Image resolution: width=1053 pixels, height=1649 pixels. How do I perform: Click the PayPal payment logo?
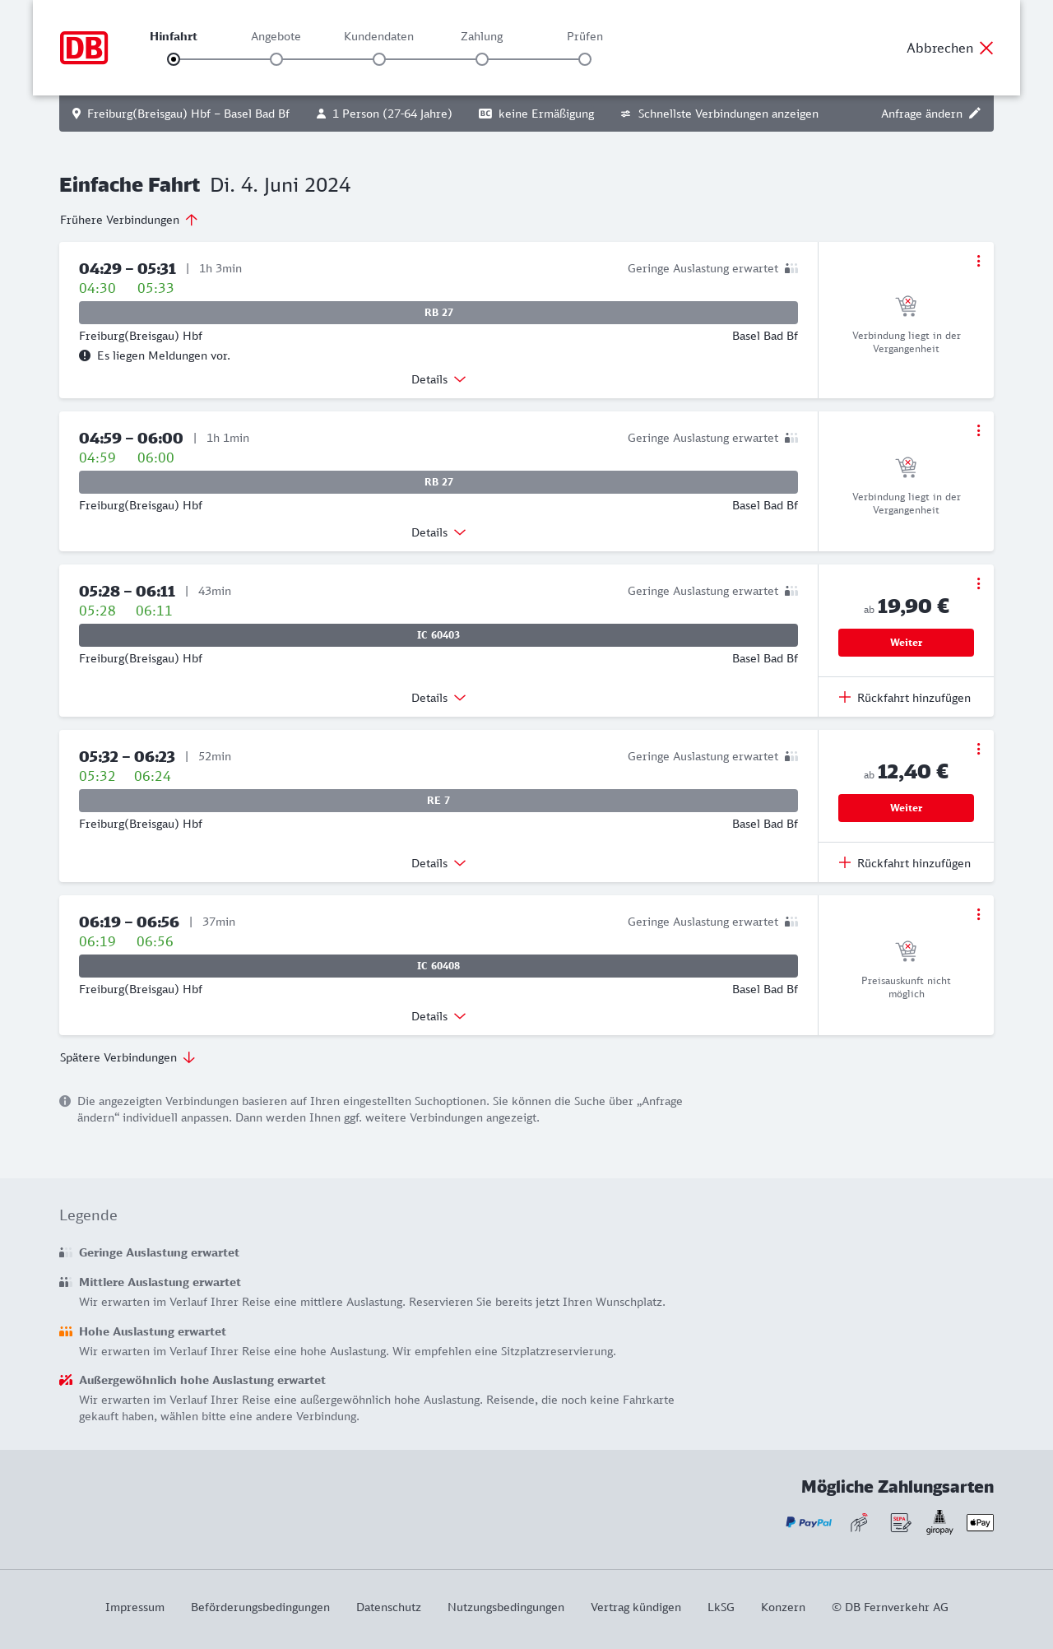809,1522
